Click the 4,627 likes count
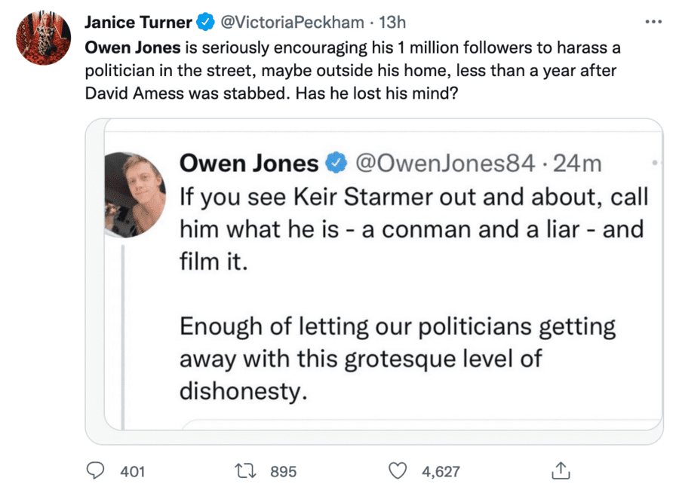The image size is (679, 490). (441, 472)
